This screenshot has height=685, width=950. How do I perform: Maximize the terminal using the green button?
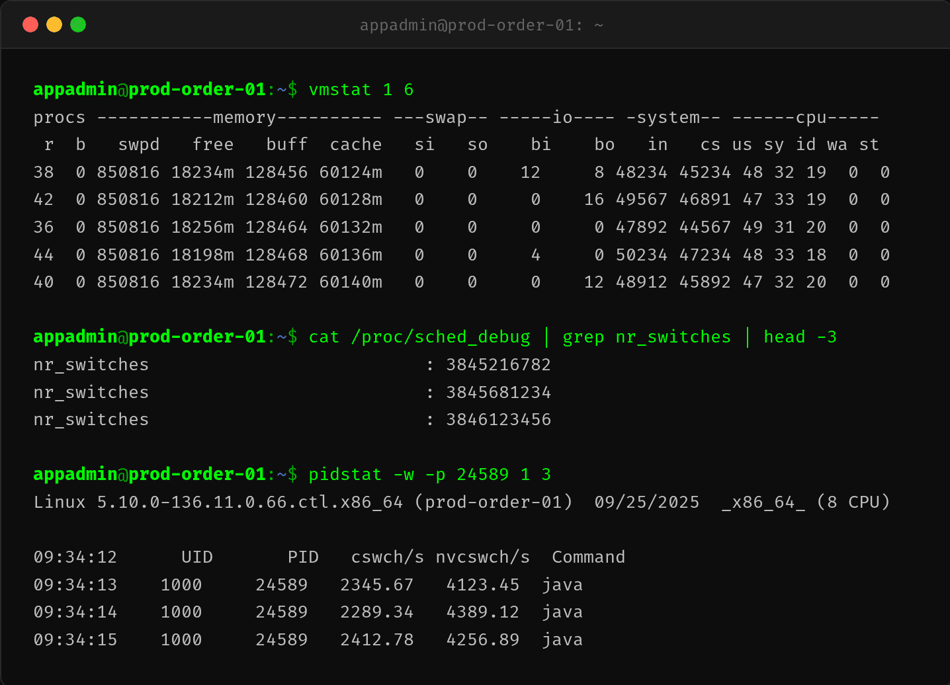point(78,24)
